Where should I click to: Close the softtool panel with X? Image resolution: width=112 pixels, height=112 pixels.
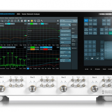(58, 21)
